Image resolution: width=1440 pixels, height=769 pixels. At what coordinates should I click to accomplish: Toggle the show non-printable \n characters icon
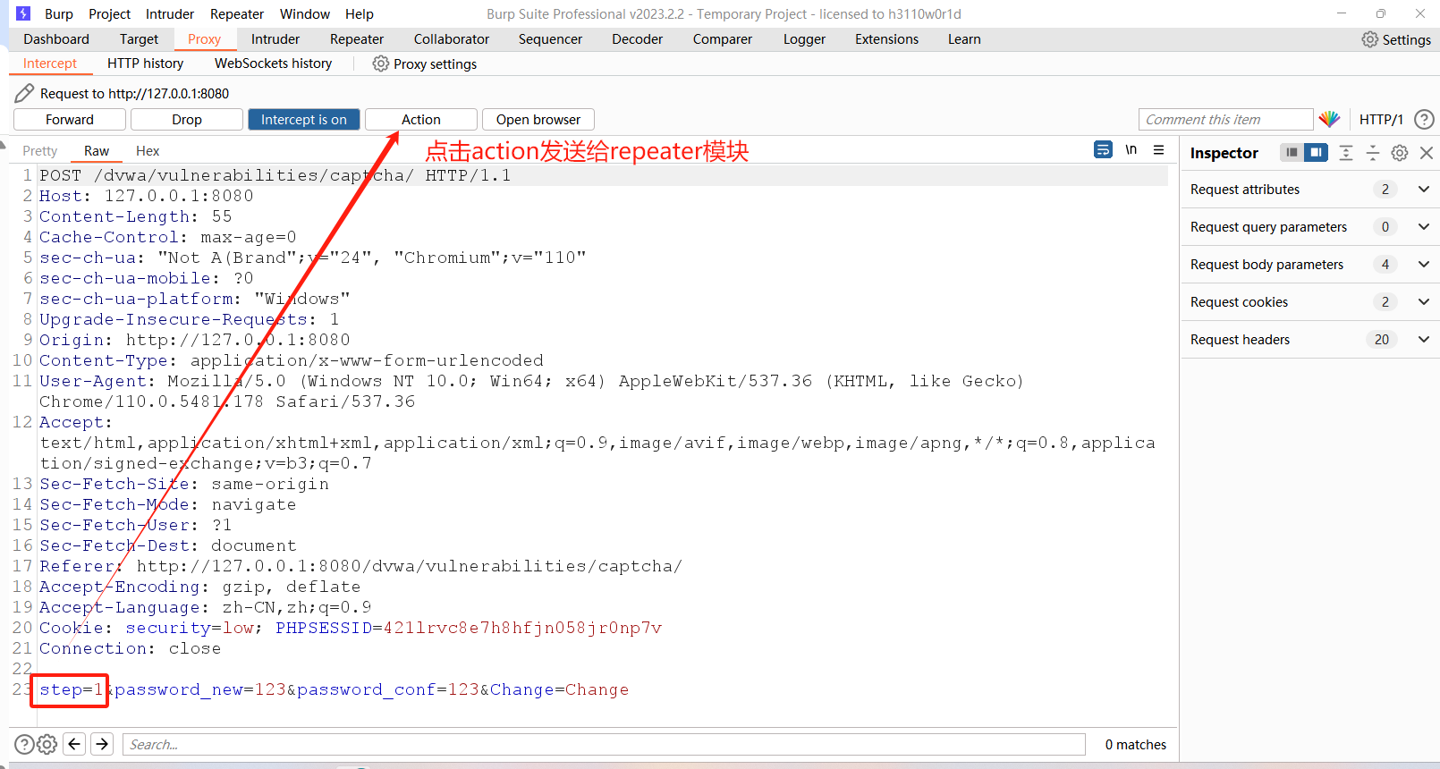[1131, 150]
